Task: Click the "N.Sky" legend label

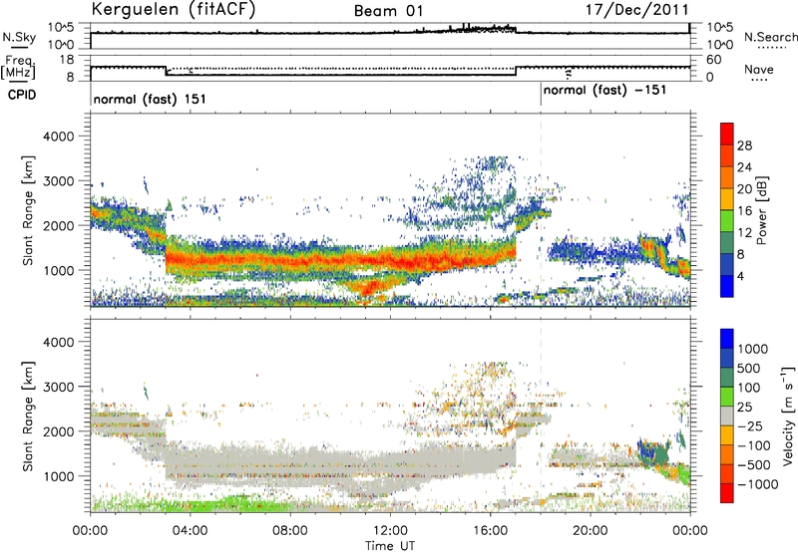Action: (x=19, y=37)
